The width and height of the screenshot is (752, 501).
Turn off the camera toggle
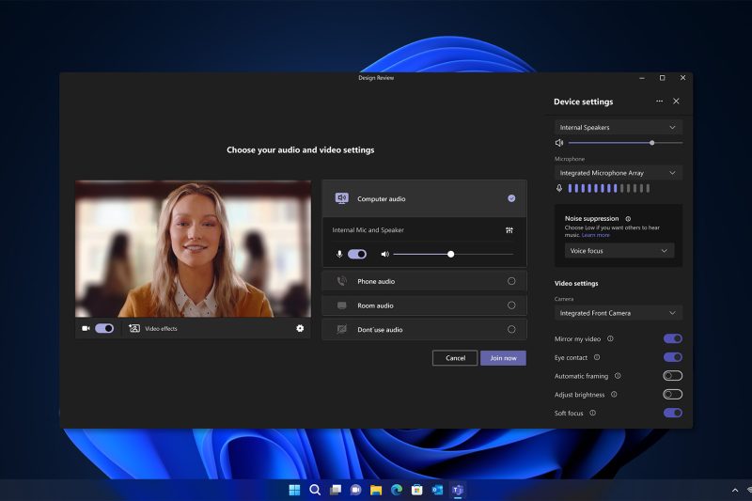(x=104, y=328)
